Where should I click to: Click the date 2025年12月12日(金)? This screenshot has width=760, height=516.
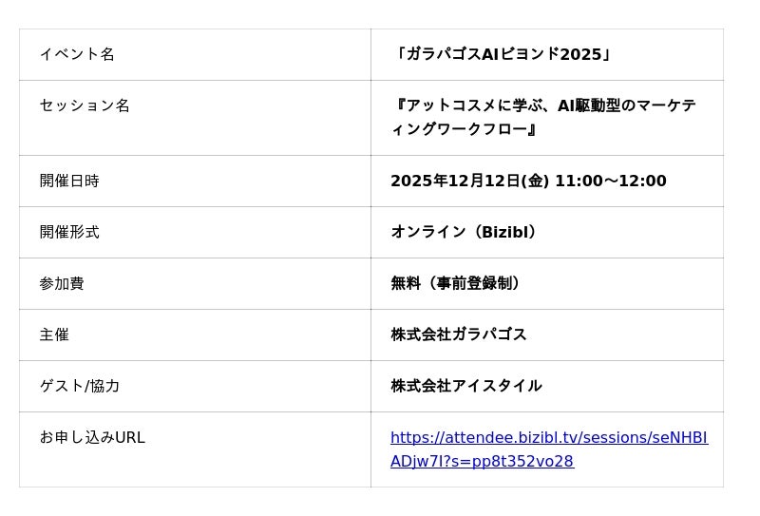469,181
